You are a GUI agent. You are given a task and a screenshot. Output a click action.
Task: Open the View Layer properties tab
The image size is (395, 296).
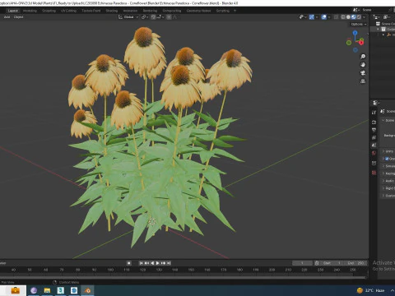pyautogui.click(x=374, y=137)
